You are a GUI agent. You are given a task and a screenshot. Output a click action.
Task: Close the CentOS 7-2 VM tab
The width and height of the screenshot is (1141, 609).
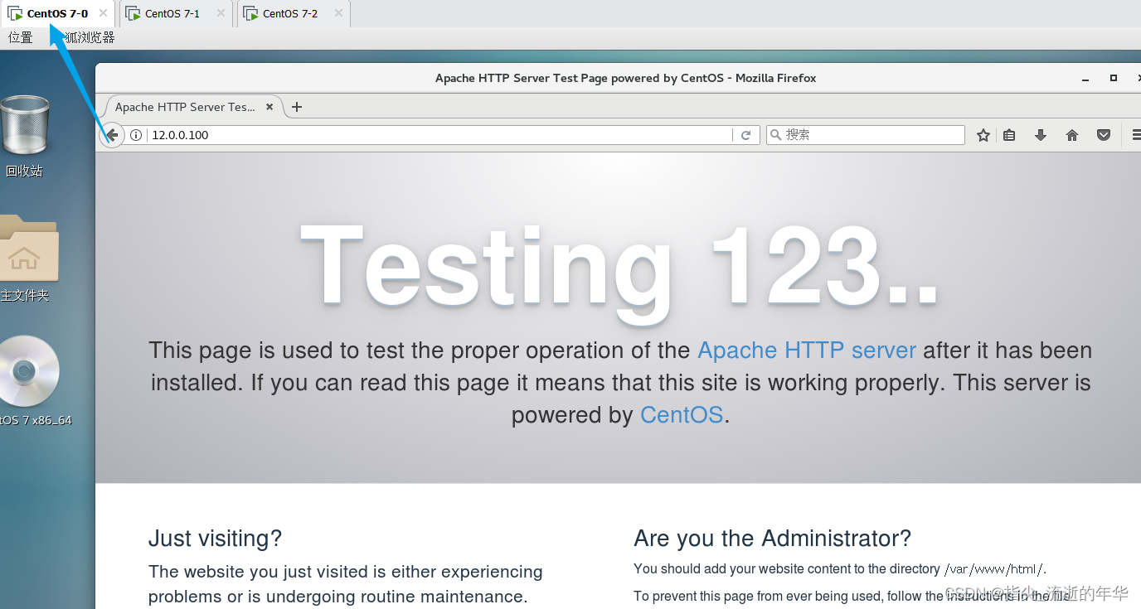[338, 13]
